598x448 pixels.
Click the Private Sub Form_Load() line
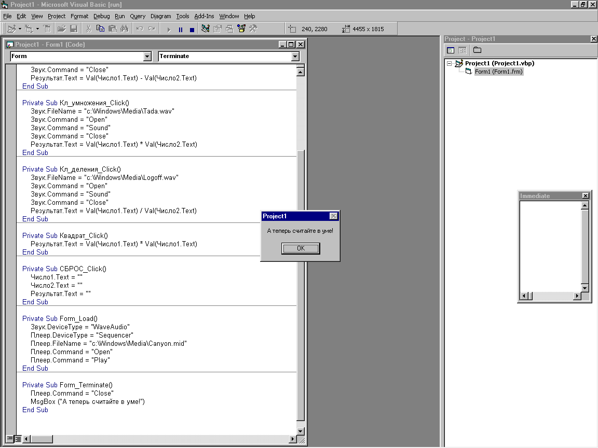(x=60, y=318)
